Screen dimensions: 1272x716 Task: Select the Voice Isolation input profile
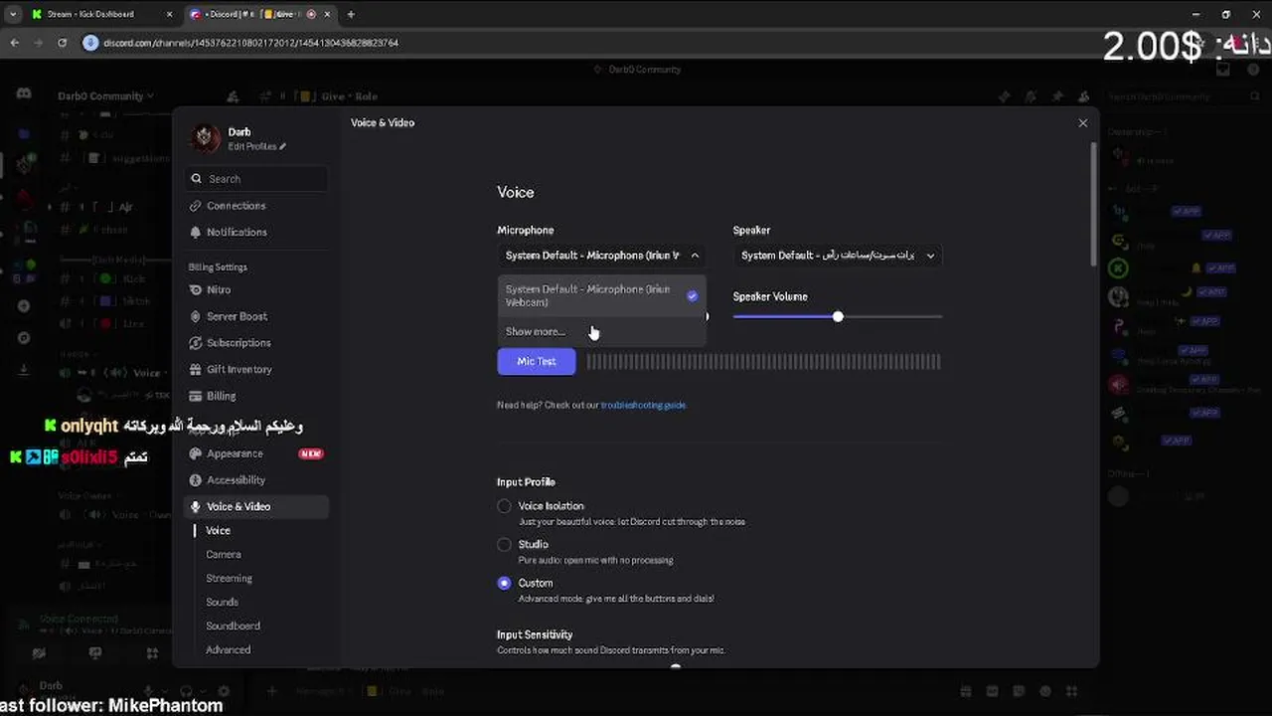(504, 506)
